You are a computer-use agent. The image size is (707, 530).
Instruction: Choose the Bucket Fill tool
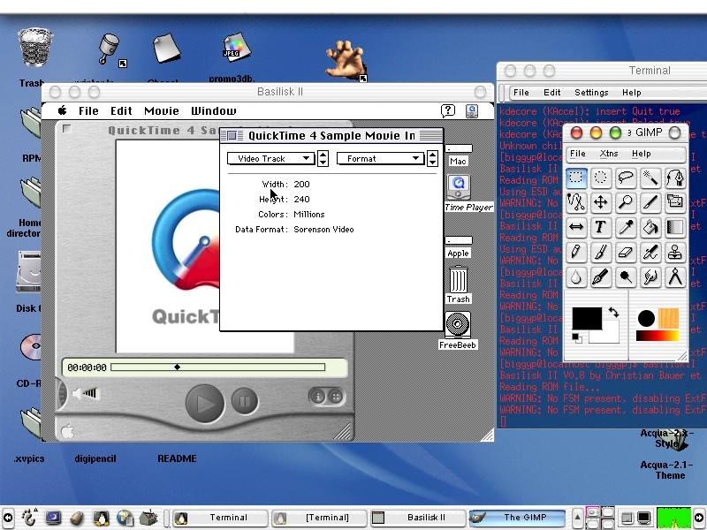650,227
